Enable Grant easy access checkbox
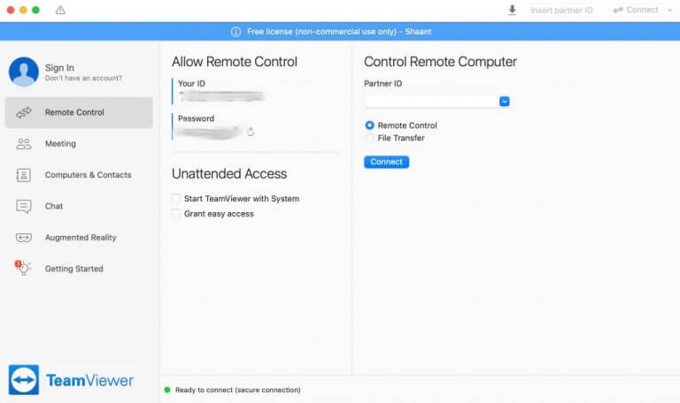This screenshot has width=680, height=403. pyautogui.click(x=176, y=214)
